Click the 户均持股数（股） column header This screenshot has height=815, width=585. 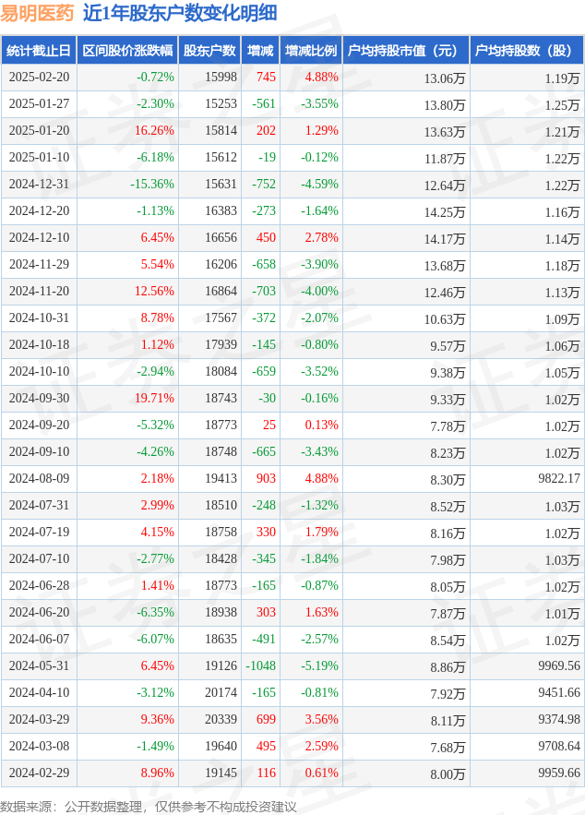tap(526, 51)
